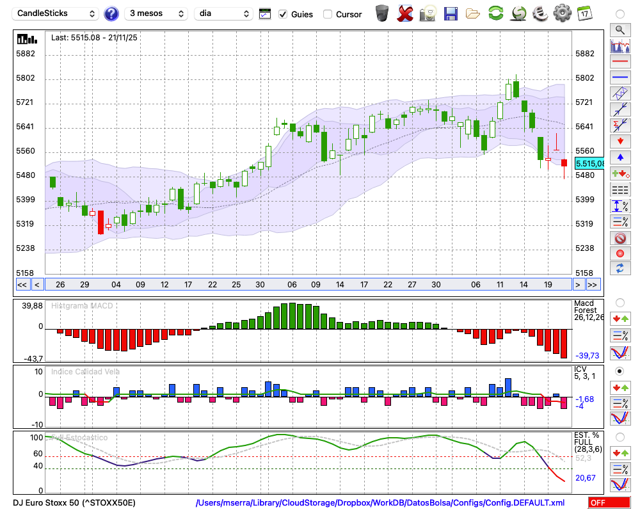Viewport: 640px width, 512px height.
Task: Click the small chart window icon beside dia
Action: (265, 14)
